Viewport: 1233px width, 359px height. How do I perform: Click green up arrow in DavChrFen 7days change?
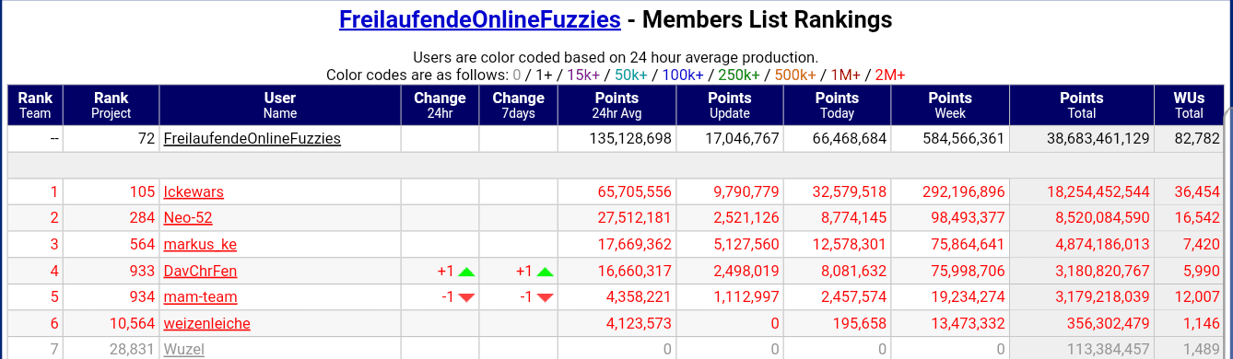(545, 272)
